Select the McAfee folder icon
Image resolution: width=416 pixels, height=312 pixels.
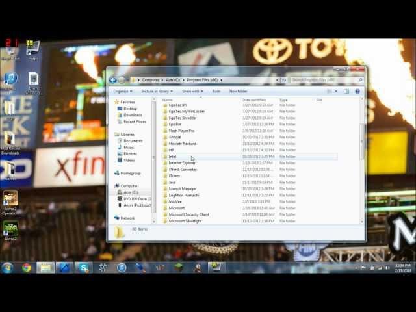(165, 201)
